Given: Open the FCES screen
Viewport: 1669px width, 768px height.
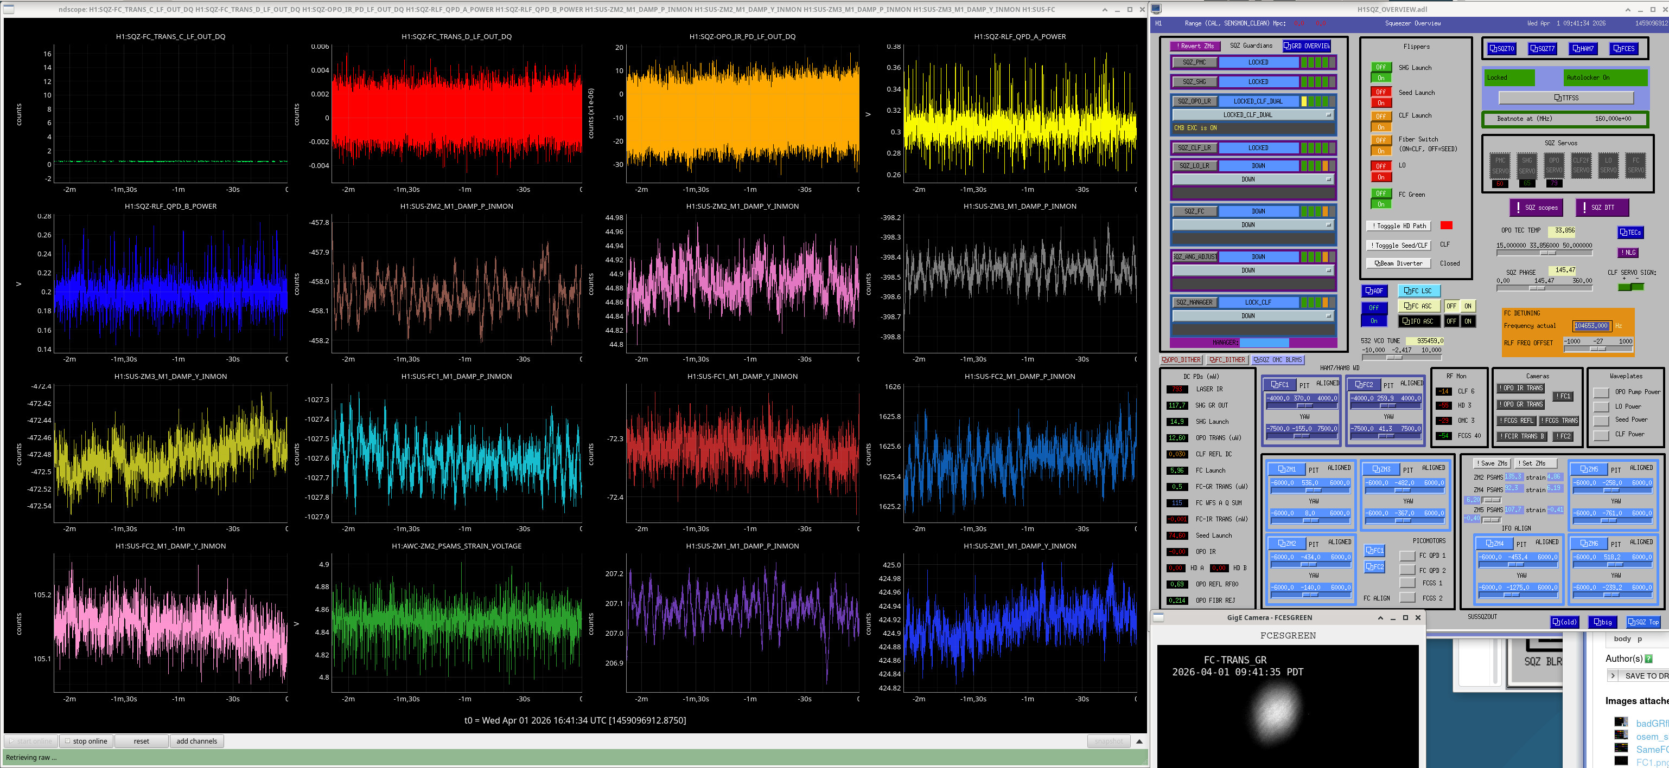Looking at the screenshot, I should 1623,49.
